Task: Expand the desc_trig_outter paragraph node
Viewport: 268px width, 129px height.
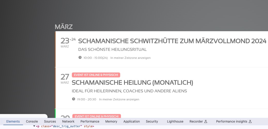Action: coord(34,126)
